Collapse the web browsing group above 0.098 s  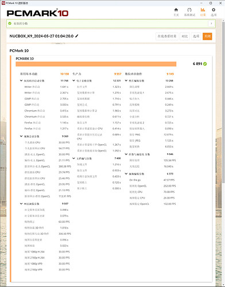21,204
